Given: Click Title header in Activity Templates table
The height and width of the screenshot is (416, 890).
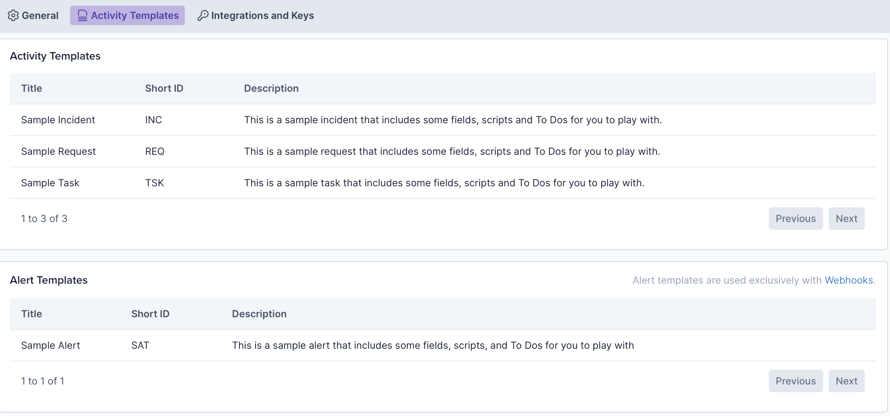Looking at the screenshot, I should (x=32, y=88).
